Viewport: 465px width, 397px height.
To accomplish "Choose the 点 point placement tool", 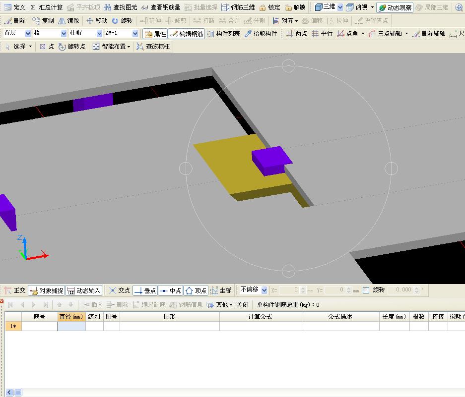I will tap(47, 47).
